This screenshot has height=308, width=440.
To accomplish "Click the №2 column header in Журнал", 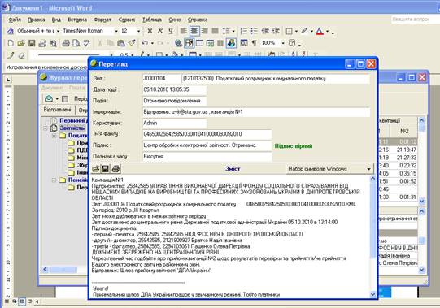I will coord(404,132).
